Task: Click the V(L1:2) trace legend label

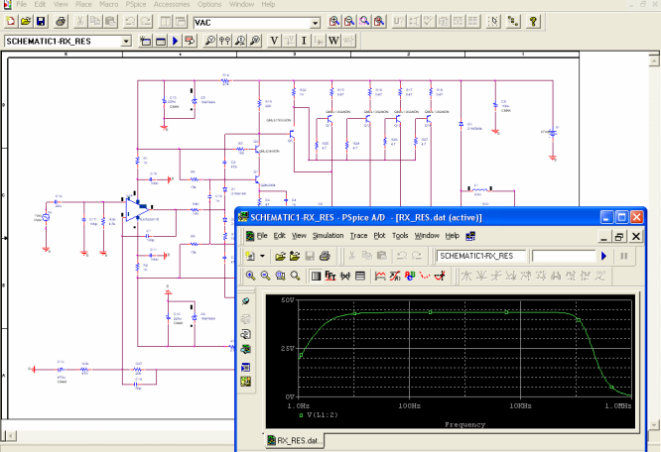Action: 325,415
